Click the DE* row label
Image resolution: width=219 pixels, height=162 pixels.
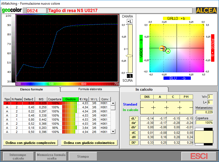click(x=134, y=143)
